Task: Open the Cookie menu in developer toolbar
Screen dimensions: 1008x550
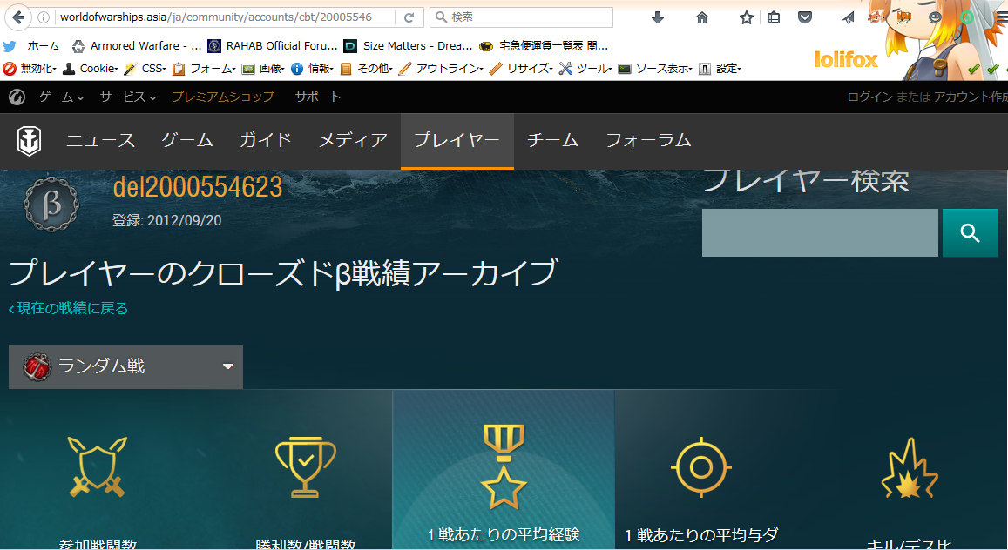Action: (x=97, y=68)
